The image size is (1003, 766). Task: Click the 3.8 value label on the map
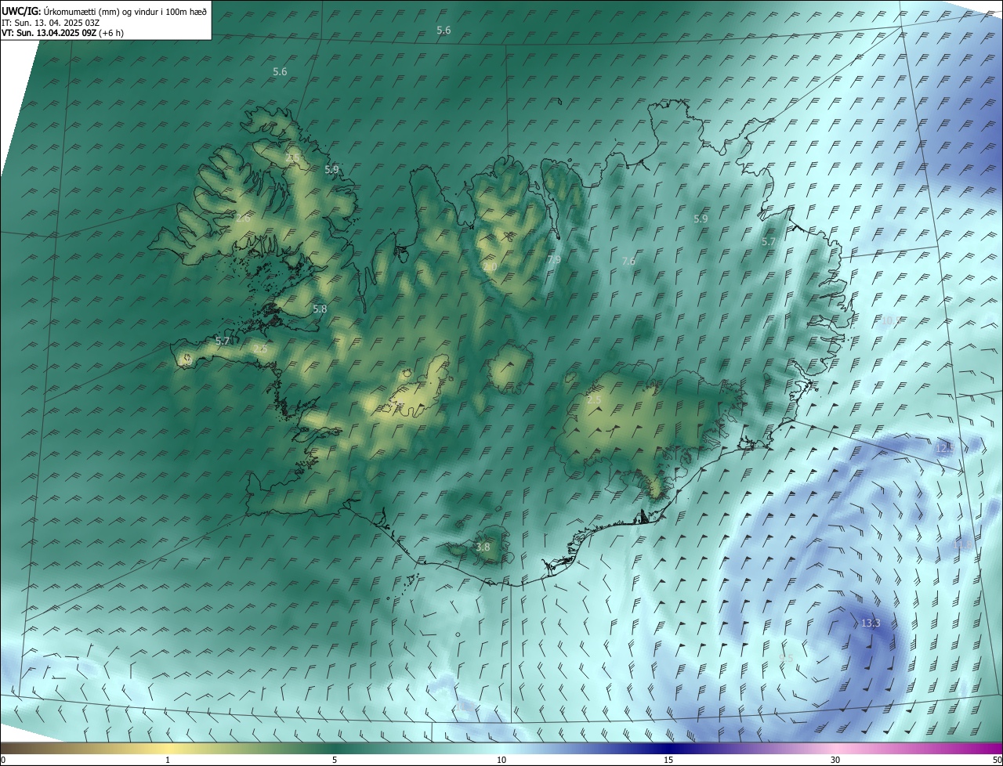(483, 547)
